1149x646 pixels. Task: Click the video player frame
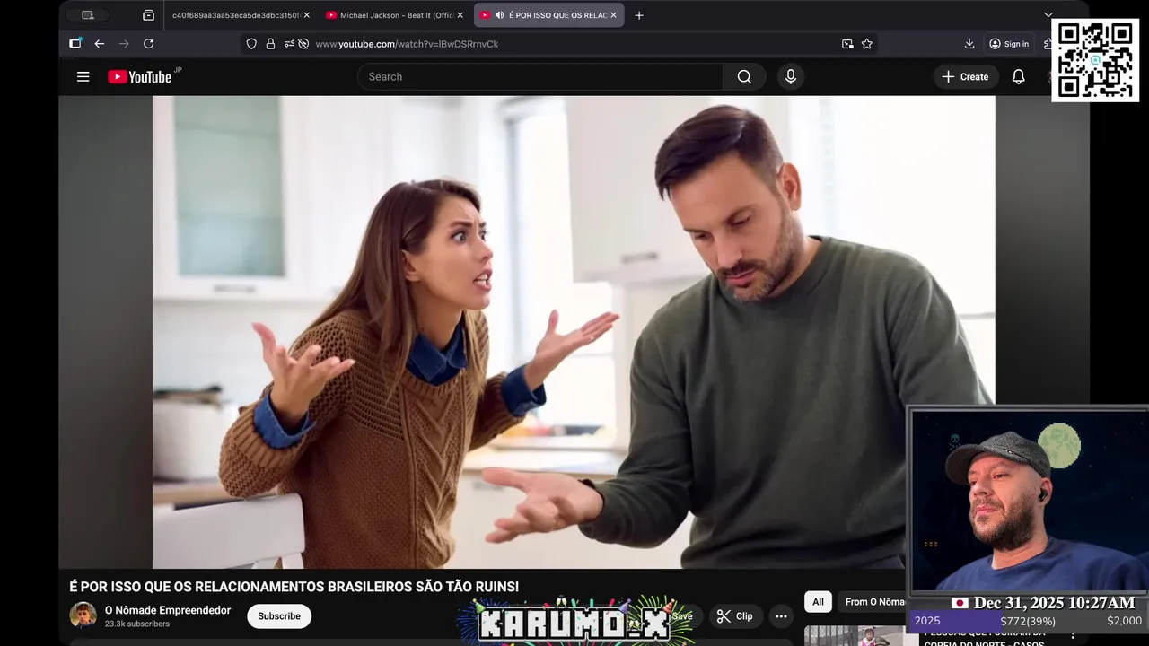coord(574,332)
